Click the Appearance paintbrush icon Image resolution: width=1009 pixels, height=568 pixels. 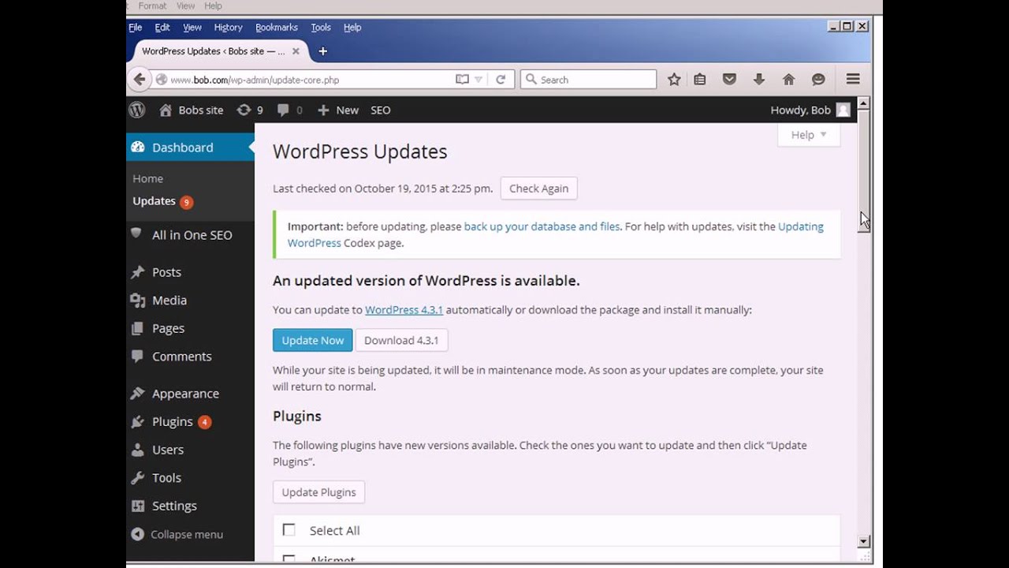(x=138, y=393)
